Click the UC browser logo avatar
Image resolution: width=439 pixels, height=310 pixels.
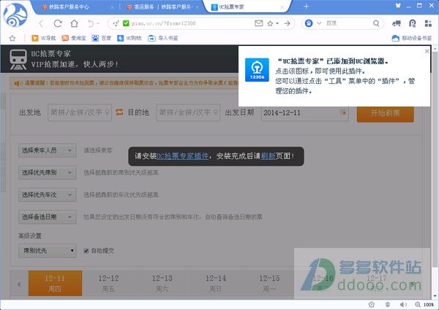pos(15,15)
